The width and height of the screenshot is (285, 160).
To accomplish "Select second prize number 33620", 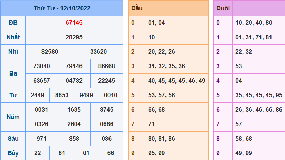I will coord(98,52).
